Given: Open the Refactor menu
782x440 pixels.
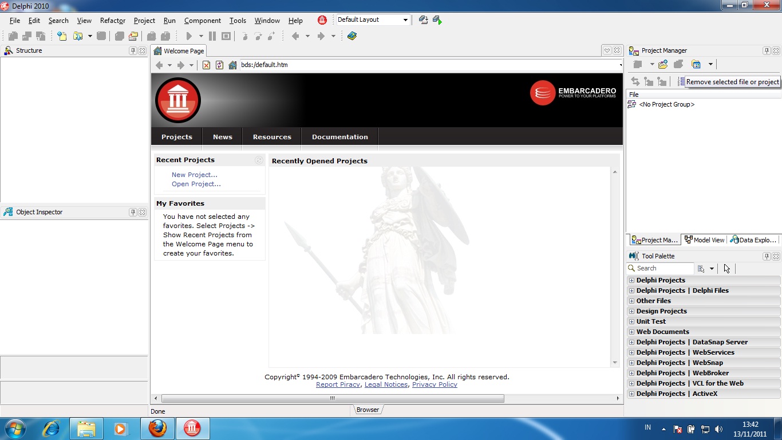Looking at the screenshot, I should [113, 21].
